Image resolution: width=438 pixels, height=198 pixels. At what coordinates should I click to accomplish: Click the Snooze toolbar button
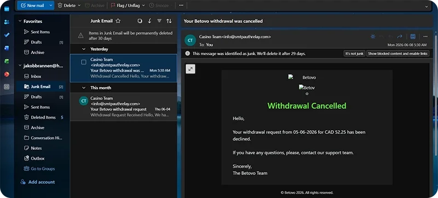point(159,5)
